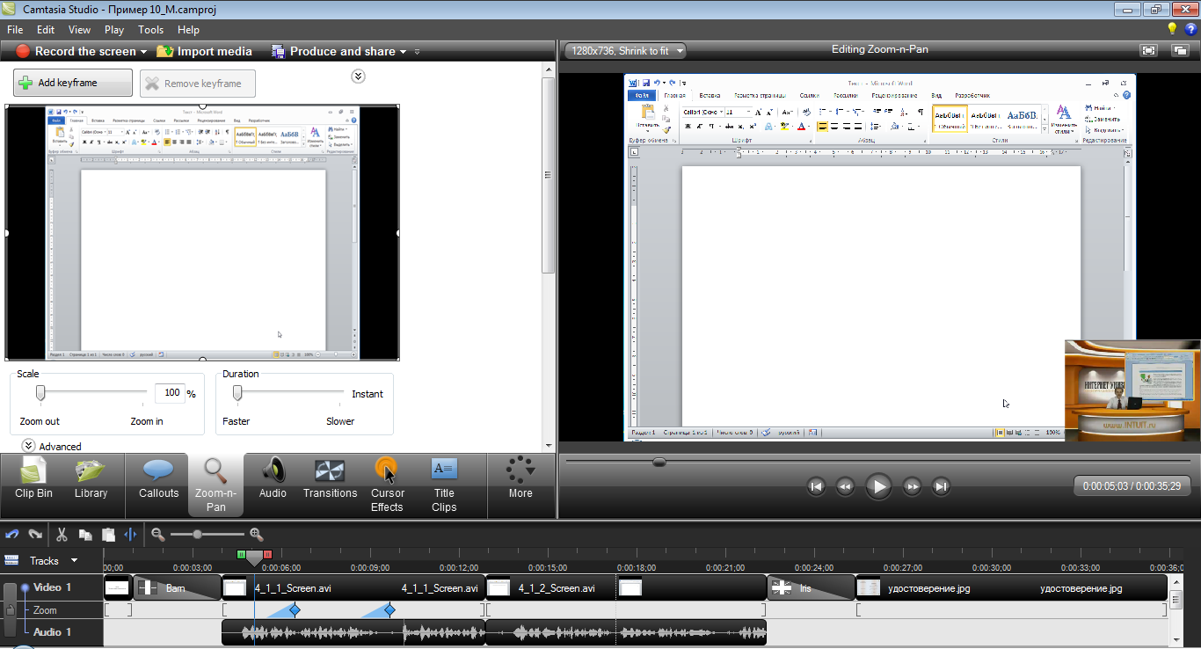The image size is (1201, 649).
Task: Open the Play menu
Action: pos(114,30)
